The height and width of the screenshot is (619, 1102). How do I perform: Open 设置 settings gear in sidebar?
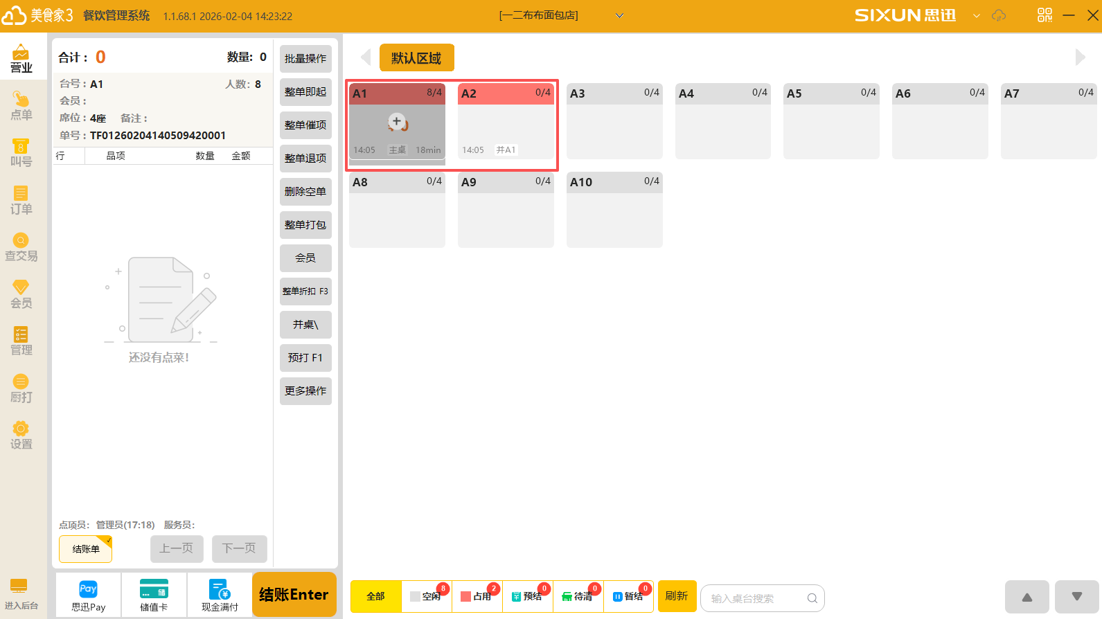tap(21, 436)
